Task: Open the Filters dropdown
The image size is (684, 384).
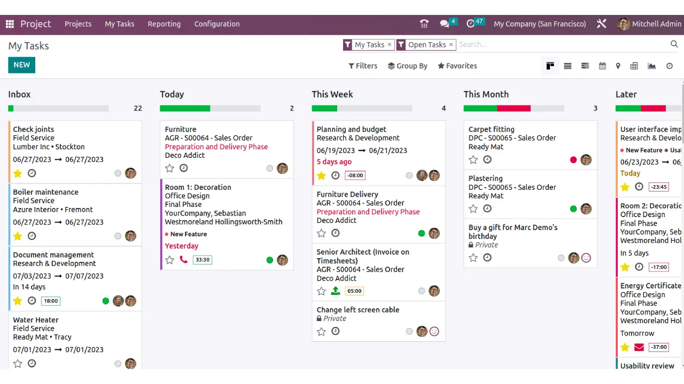Action: (x=363, y=66)
